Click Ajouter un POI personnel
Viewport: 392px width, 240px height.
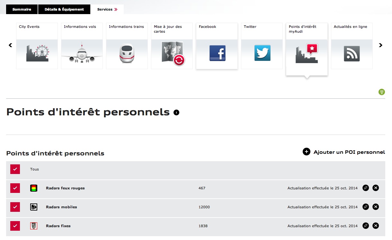click(344, 152)
